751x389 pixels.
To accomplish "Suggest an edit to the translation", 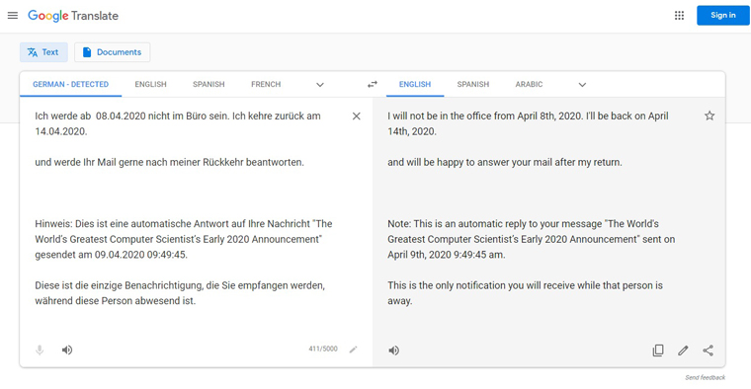I will [683, 350].
